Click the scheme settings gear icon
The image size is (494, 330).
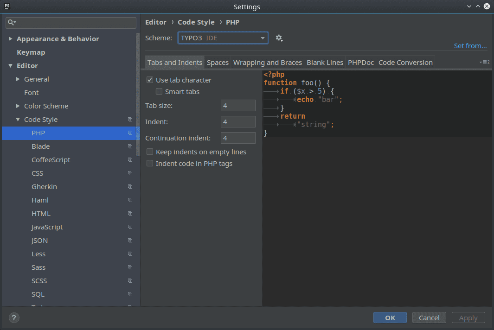pos(279,38)
